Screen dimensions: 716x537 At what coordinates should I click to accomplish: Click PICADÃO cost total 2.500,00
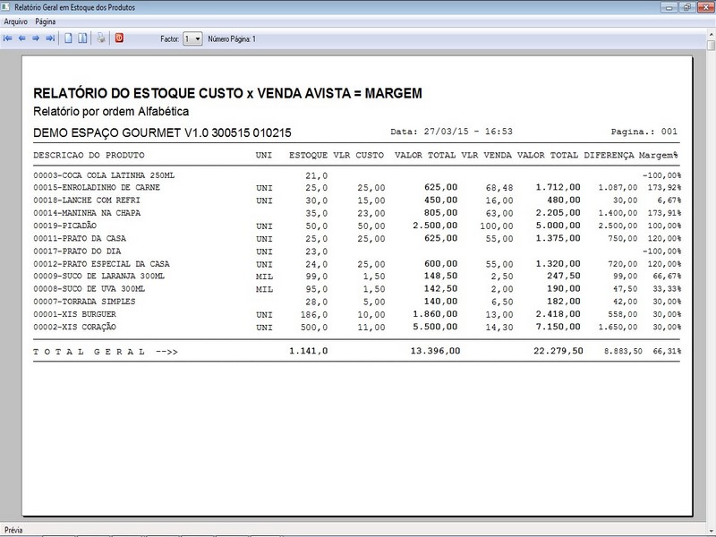[x=435, y=226]
